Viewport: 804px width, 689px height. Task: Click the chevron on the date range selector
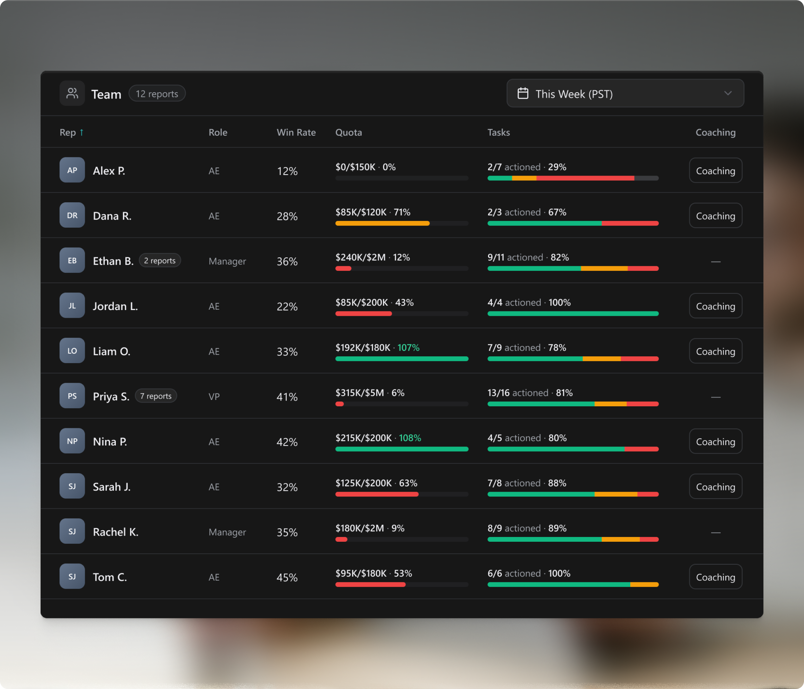tap(728, 94)
